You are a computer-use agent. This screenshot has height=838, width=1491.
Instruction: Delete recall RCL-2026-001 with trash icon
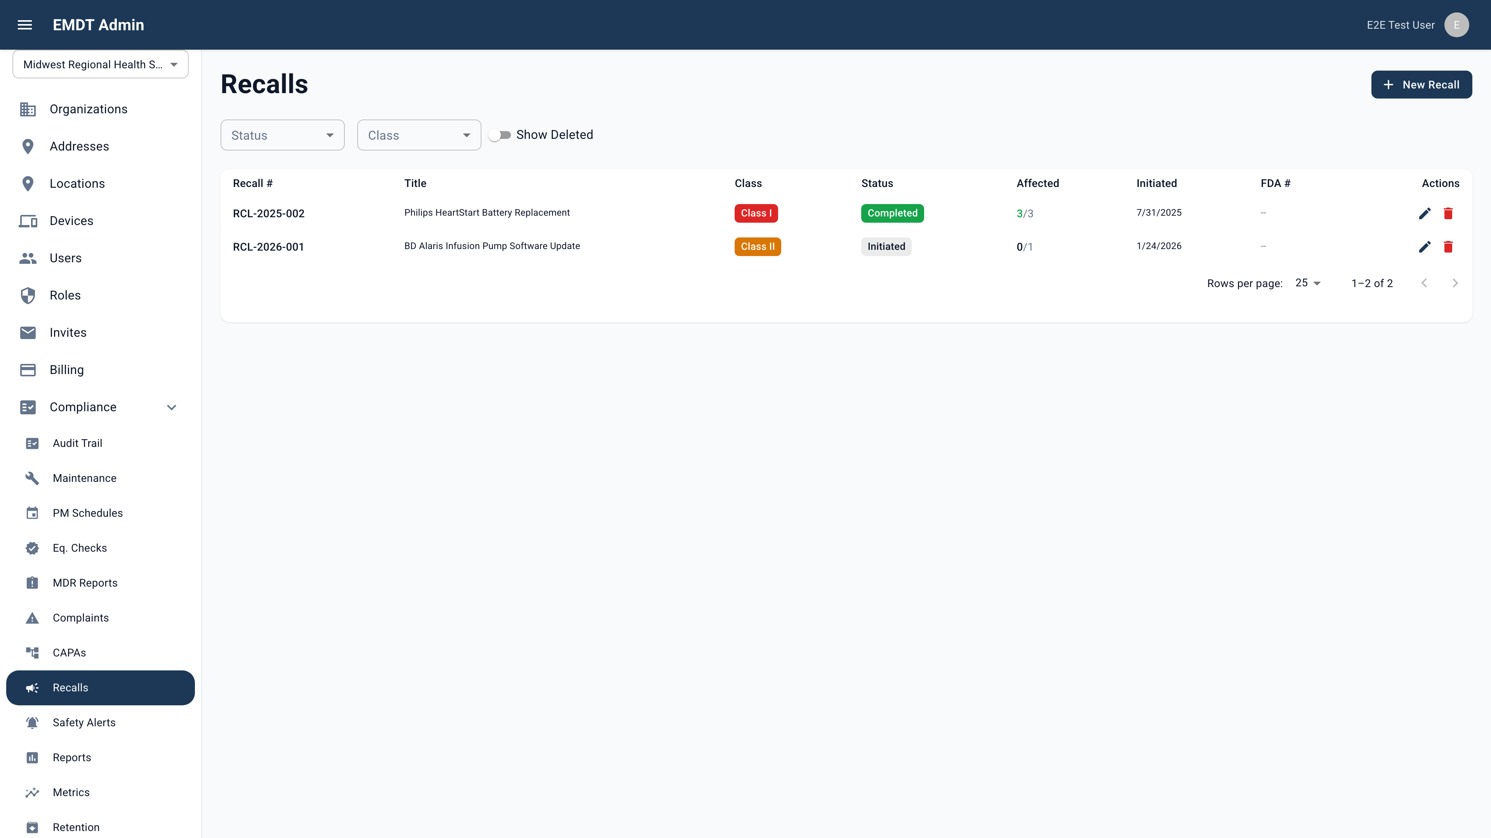point(1448,247)
